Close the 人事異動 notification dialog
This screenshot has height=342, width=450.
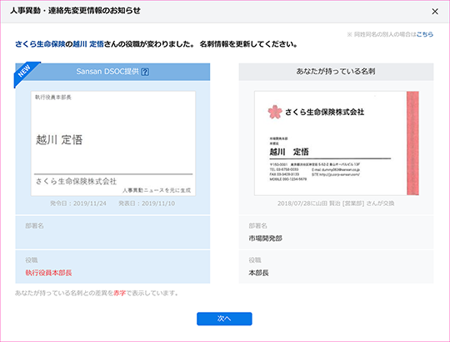(435, 12)
